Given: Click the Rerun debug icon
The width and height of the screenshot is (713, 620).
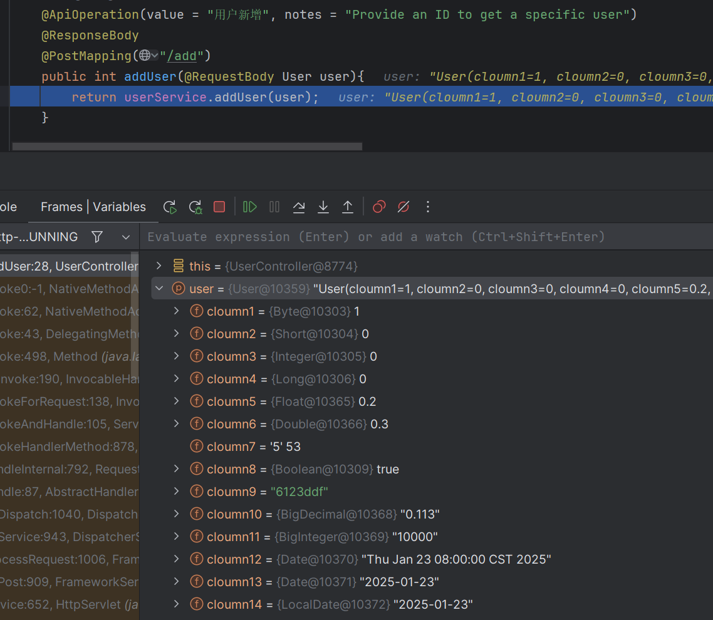Looking at the screenshot, I should (x=170, y=207).
